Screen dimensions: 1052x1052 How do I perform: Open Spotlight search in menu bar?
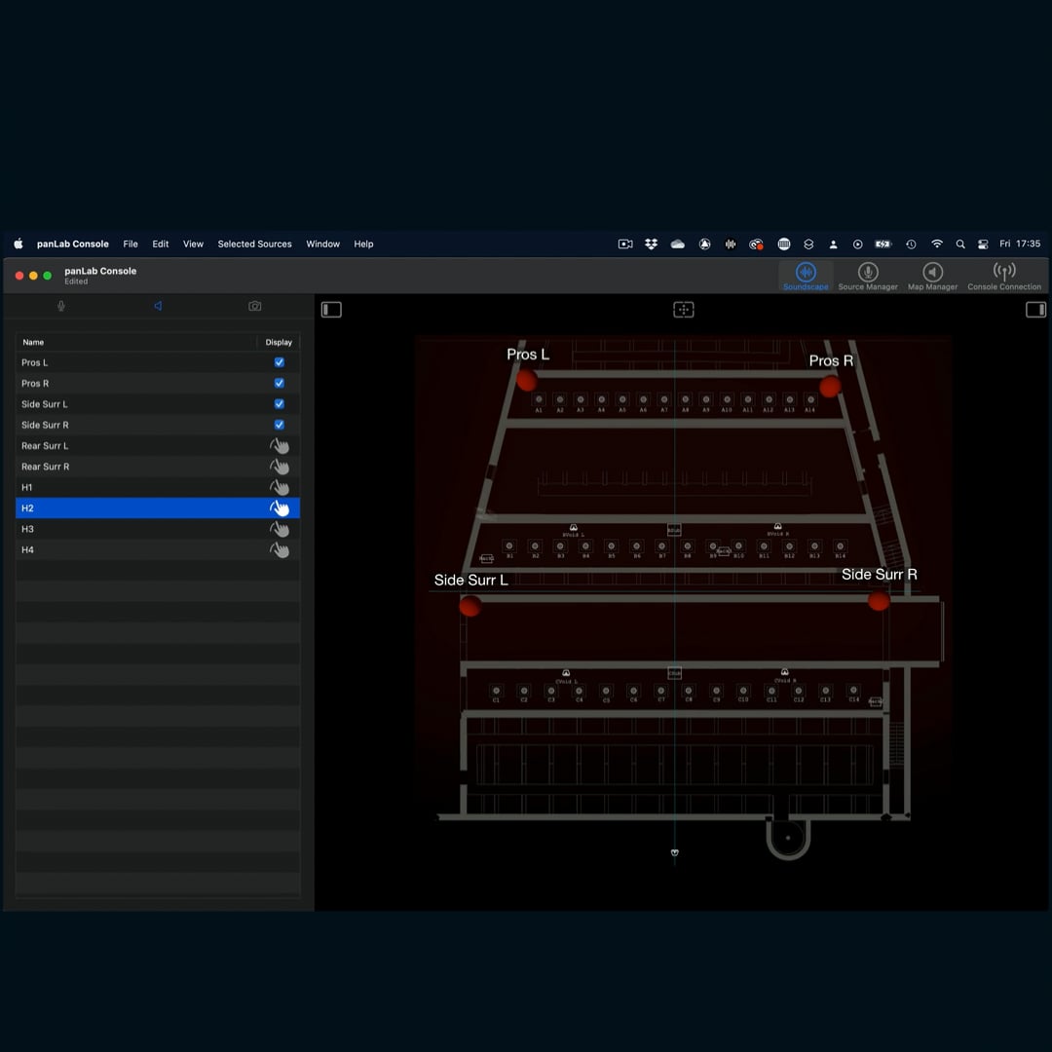tap(960, 244)
